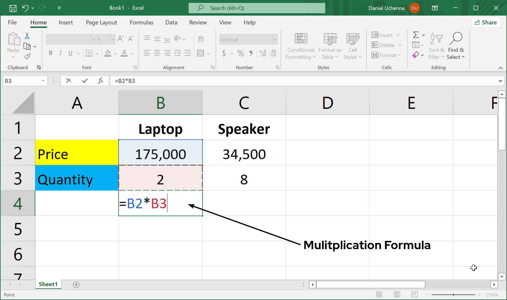Collapse the ribbon with the arrow
This screenshot has height=300, width=507.
coord(500,68)
